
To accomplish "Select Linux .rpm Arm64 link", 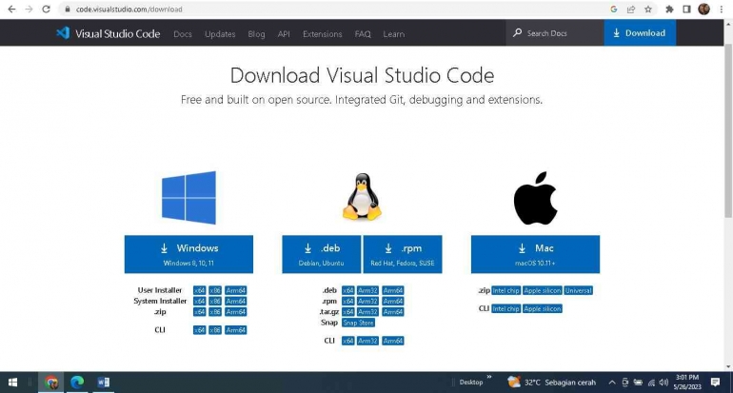I will pyautogui.click(x=392, y=302).
